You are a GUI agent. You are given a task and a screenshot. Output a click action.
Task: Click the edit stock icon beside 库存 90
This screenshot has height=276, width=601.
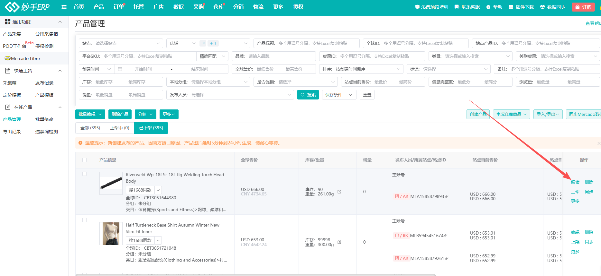(x=339, y=192)
